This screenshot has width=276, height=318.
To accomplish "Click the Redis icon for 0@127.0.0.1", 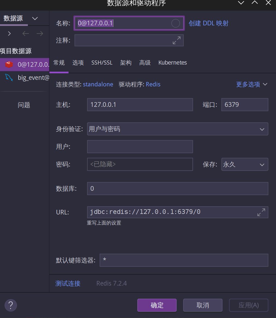I will 9,65.
